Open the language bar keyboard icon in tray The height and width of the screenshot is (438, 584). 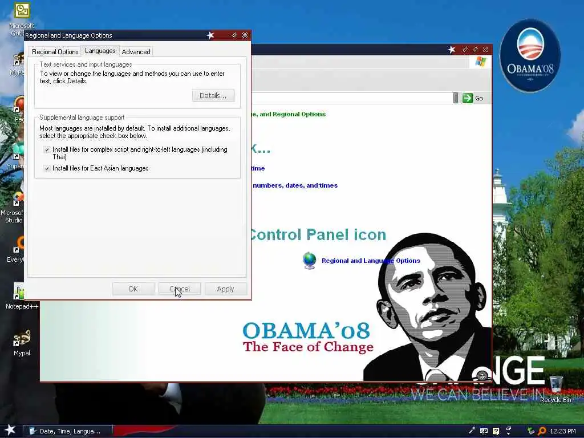point(484,431)
